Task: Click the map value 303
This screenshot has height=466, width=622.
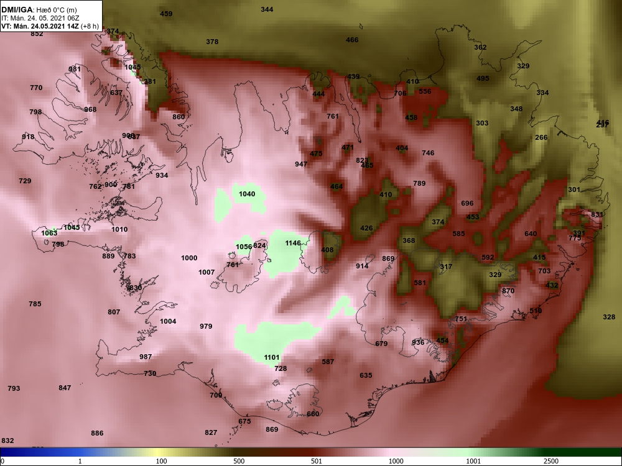Action: click(482, 123)
